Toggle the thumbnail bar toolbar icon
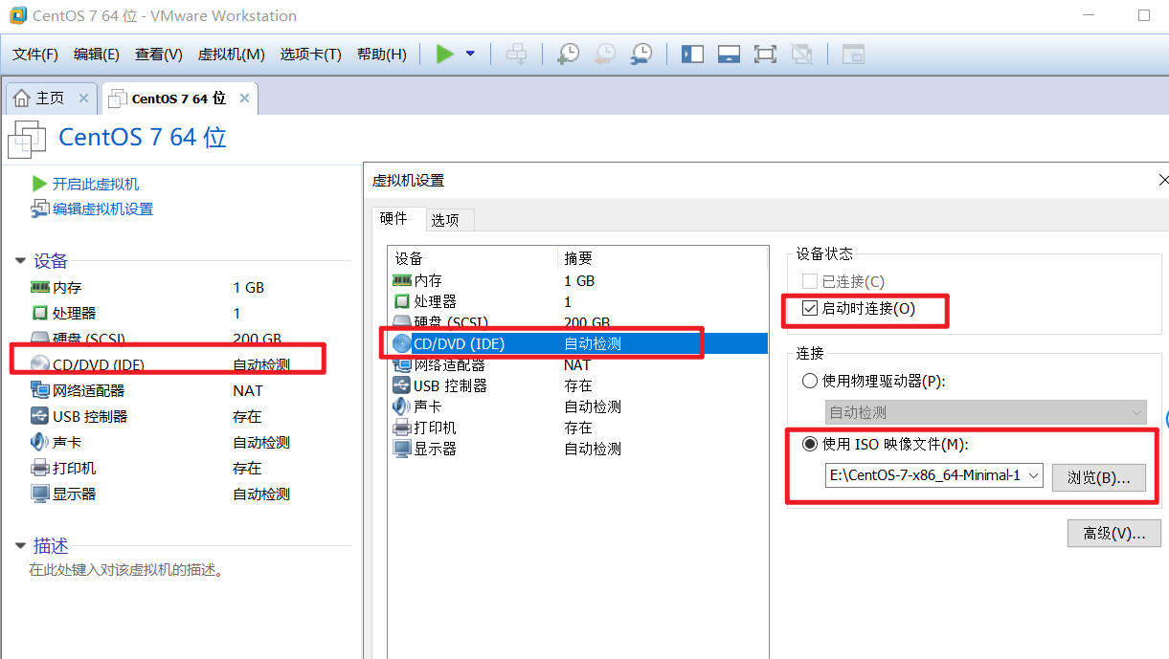Viewport: 1169px width, 659px height. click(x=729, y=54)
